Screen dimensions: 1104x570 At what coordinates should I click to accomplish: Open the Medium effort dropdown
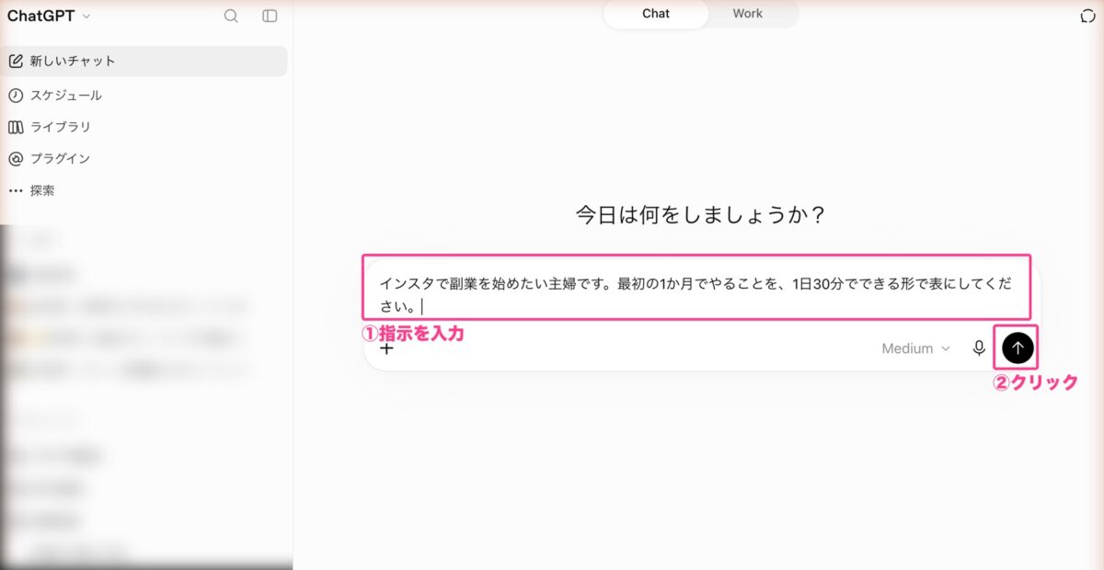coord(916,348)
